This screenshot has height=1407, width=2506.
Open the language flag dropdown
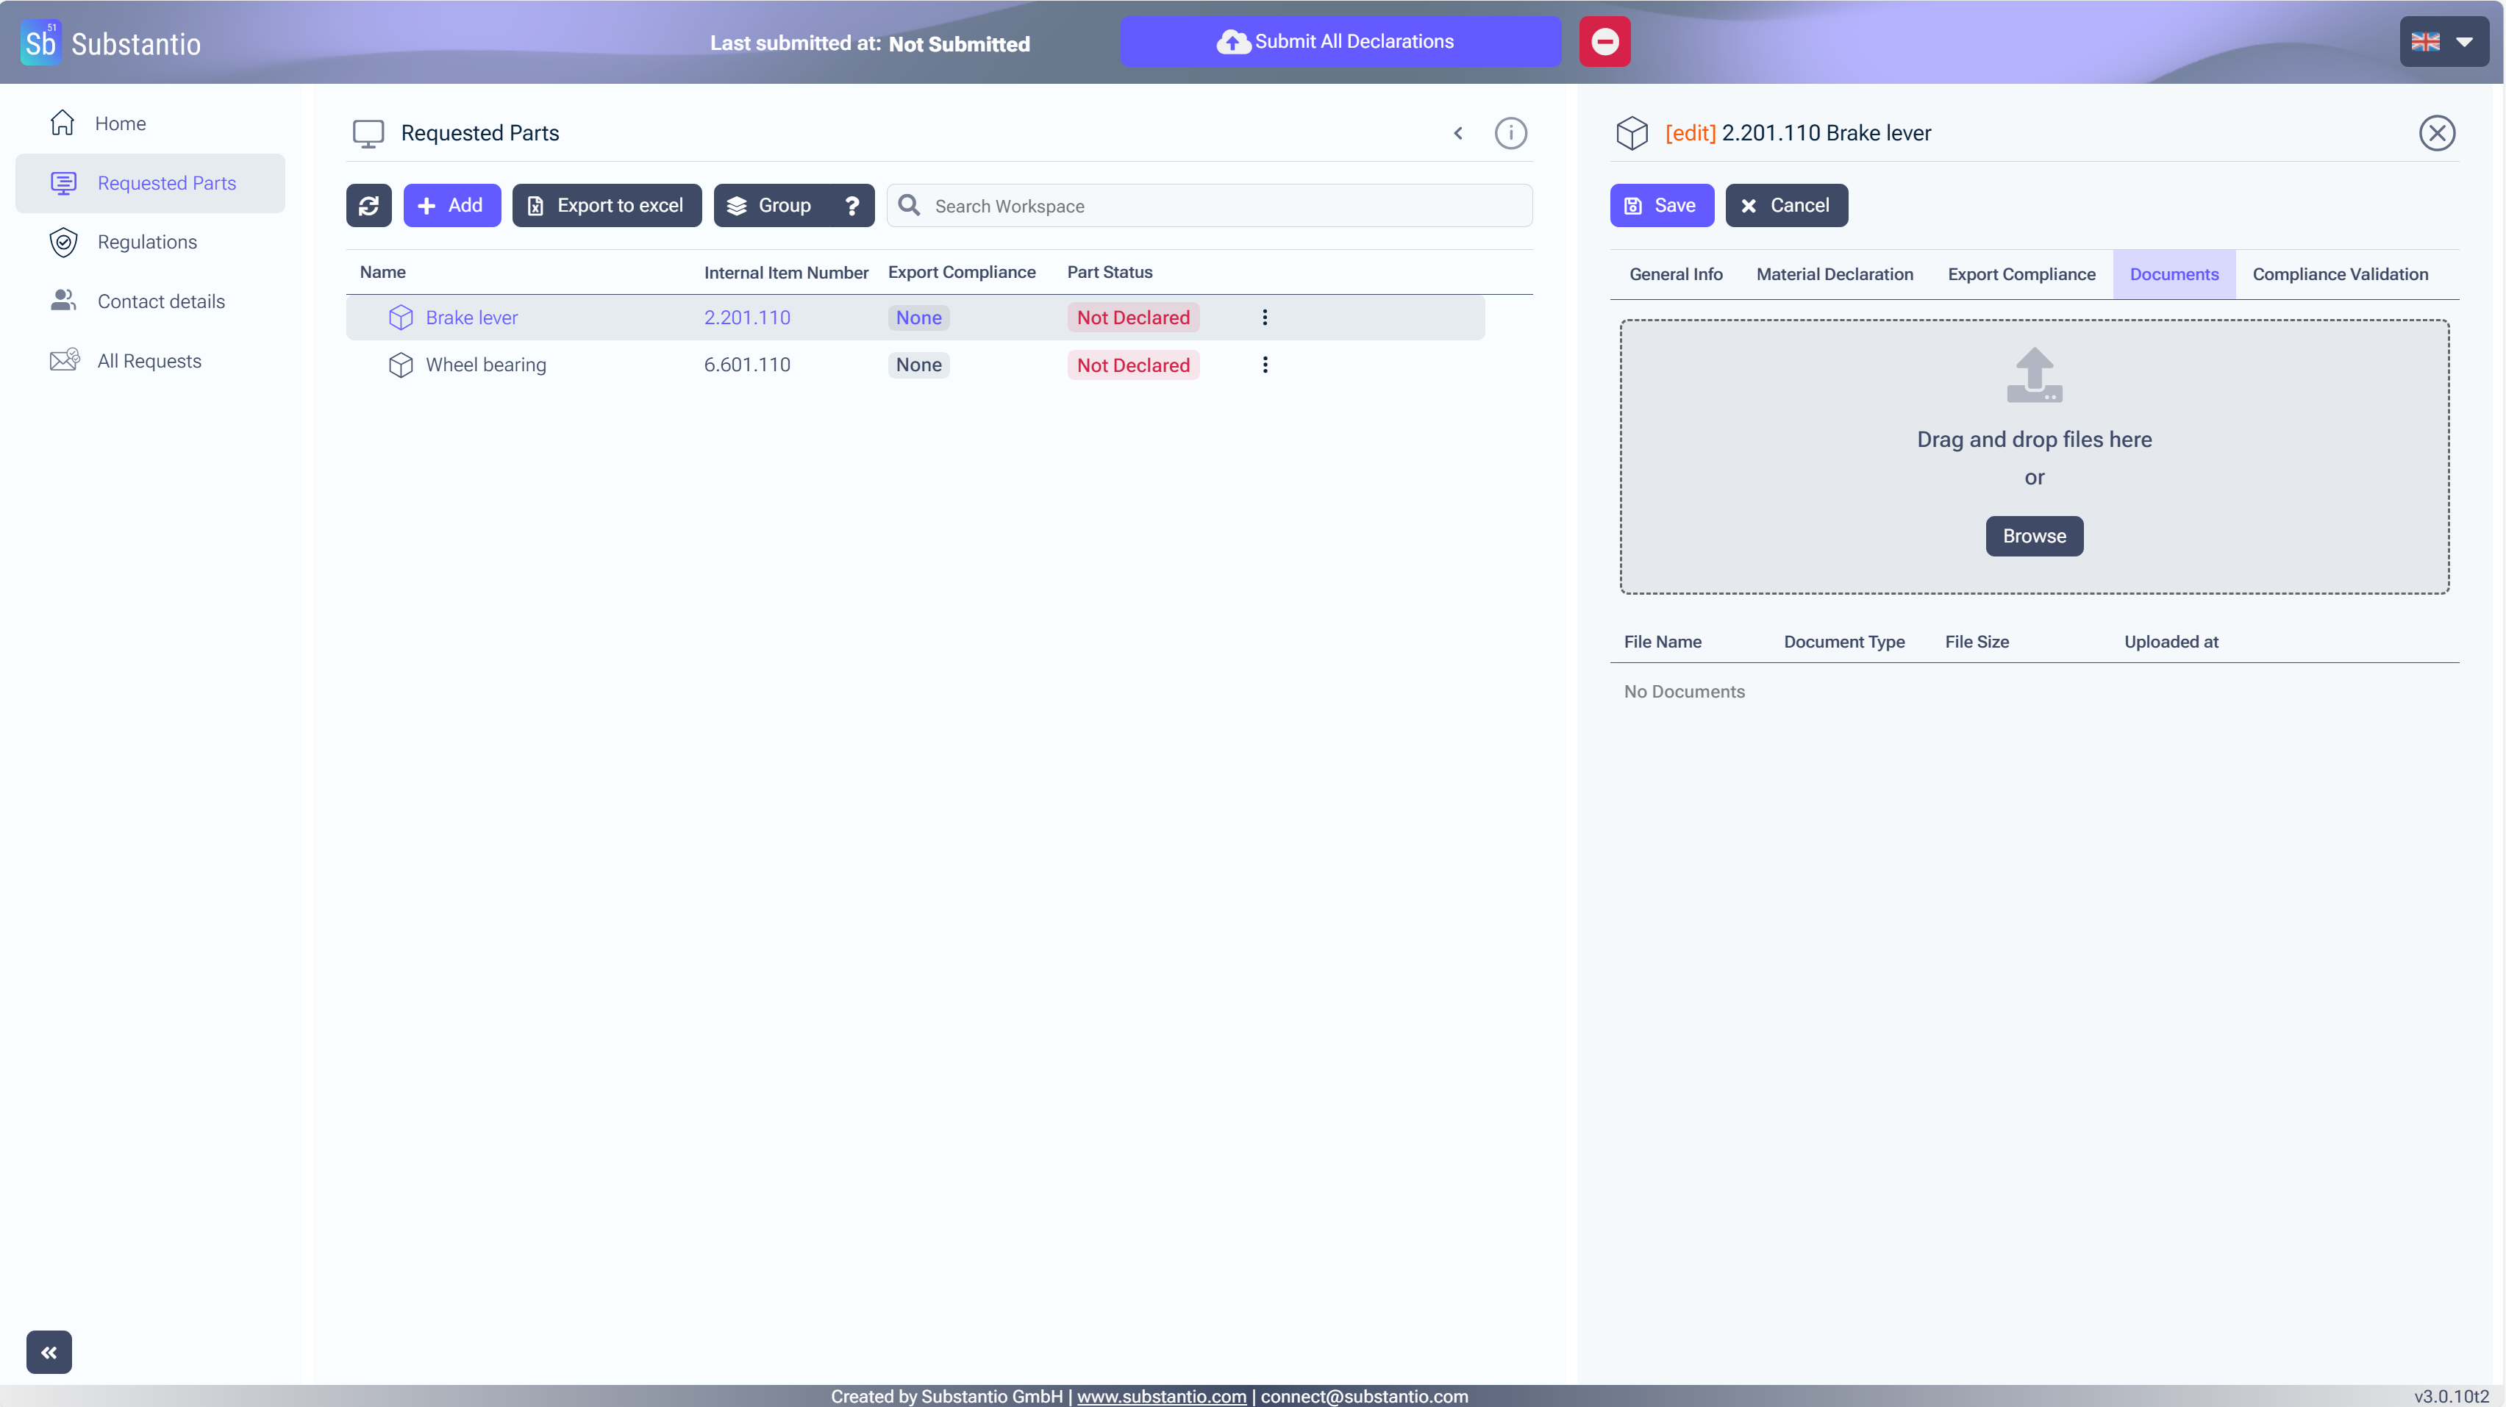(x=2443, y=42)
